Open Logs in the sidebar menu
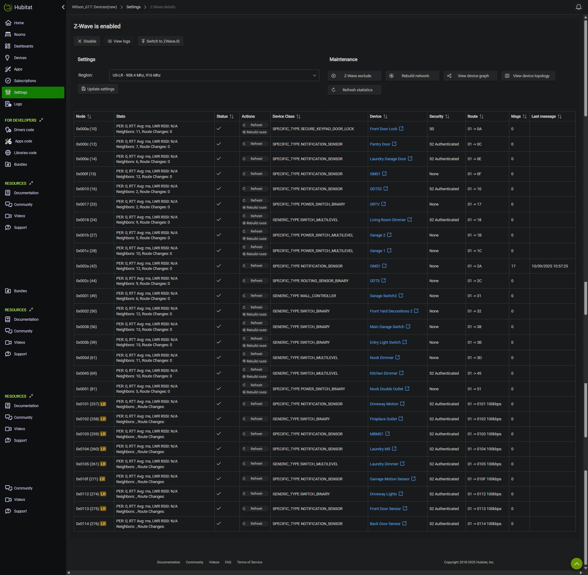This screenshot has width=588, height=575. click(18, 104)
